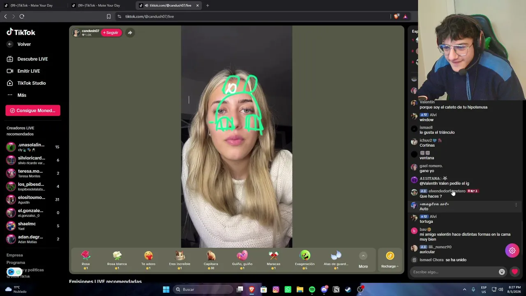
Task: Open emoji picker in chat
Action: coord(502,272)
